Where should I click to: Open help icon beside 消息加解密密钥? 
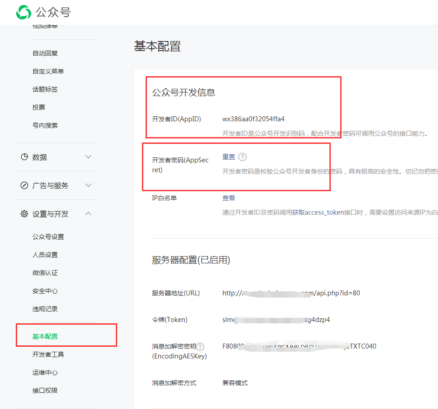[x=200, y=347]
